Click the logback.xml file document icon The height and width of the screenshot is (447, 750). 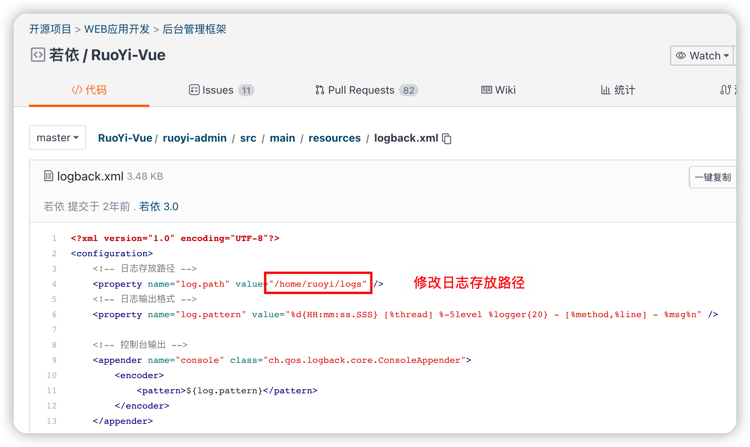coord(48,176)
